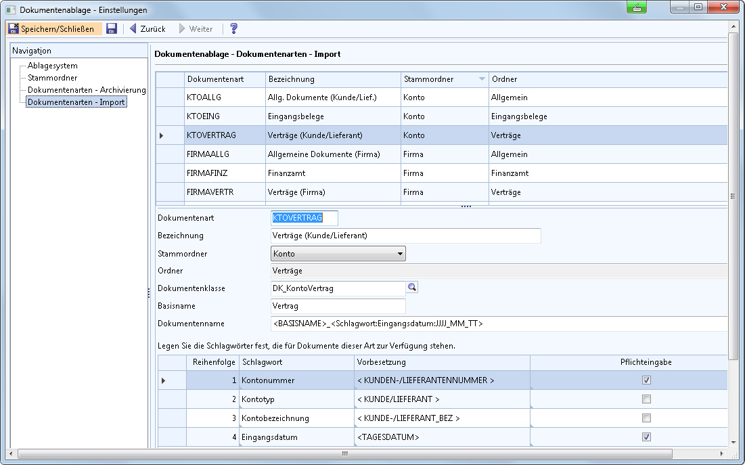Click the application icon in title bar
The width and height of the screenshot is (745, 465).
pos(11,10)
